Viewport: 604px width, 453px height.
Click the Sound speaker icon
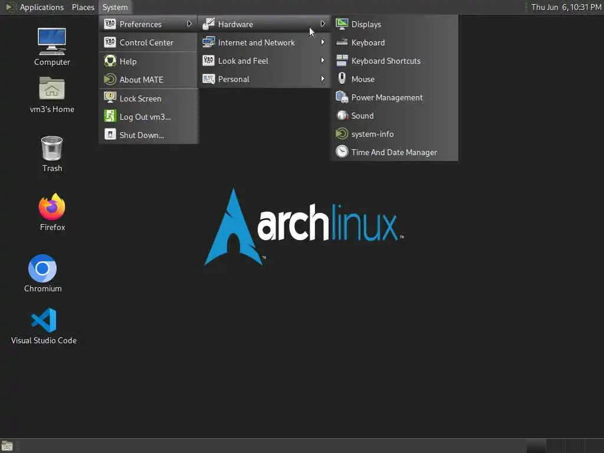(x=342, y=115)
